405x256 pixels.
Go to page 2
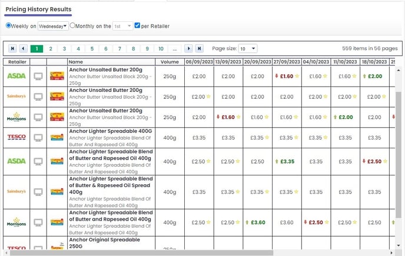[x=51, y=49]
